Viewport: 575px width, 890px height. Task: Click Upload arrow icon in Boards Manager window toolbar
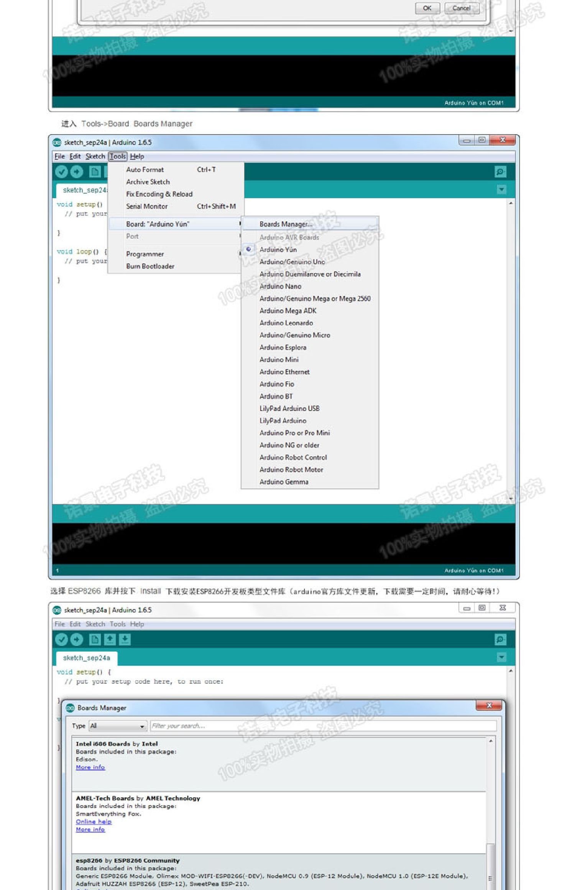77,639
